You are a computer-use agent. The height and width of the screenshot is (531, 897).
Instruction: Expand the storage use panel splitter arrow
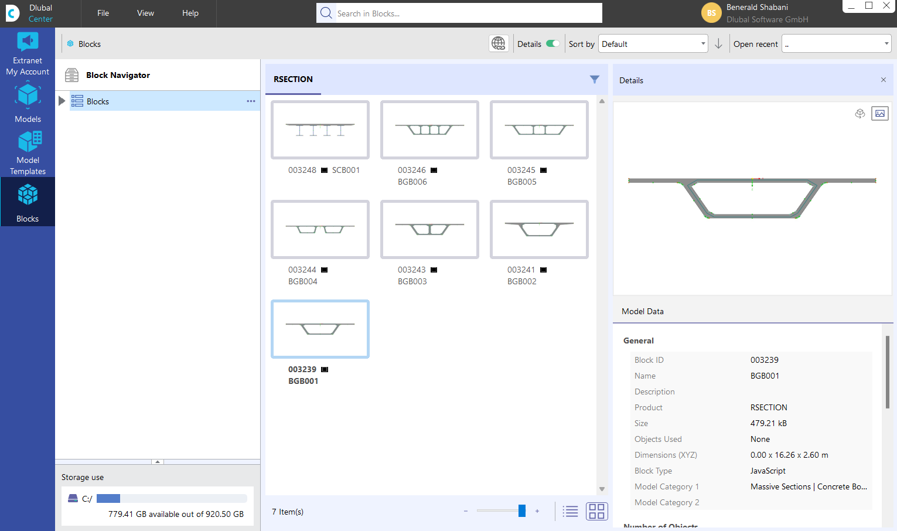coord(158,462)
